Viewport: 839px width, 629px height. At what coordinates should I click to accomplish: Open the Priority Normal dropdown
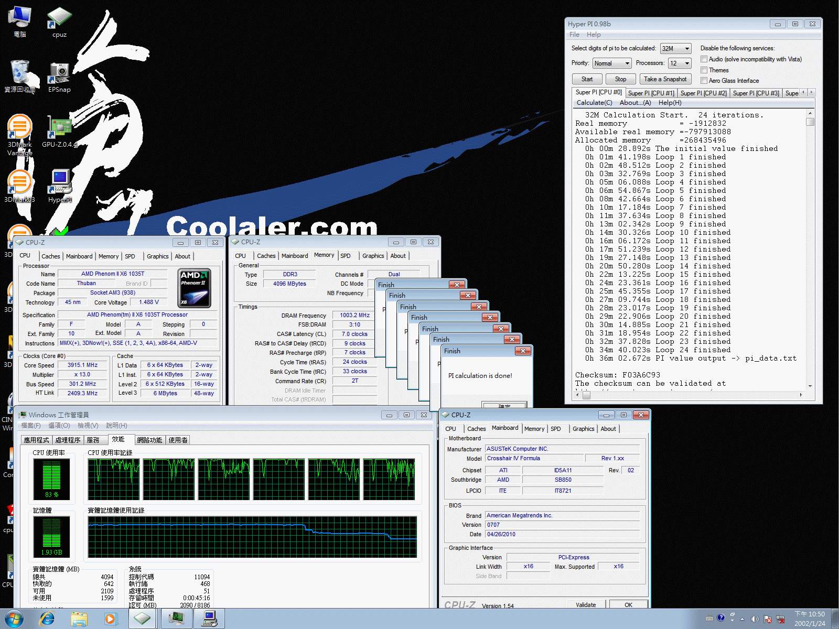click(x=612, y=63)
